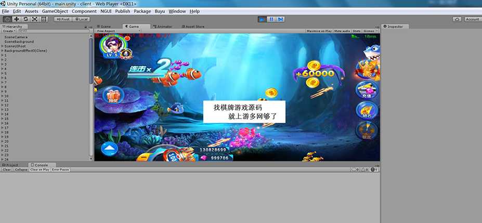This screenshot has width=482, height=223.
Task: Expand hierarchy object 15
Action: click(x=3, y=119)
